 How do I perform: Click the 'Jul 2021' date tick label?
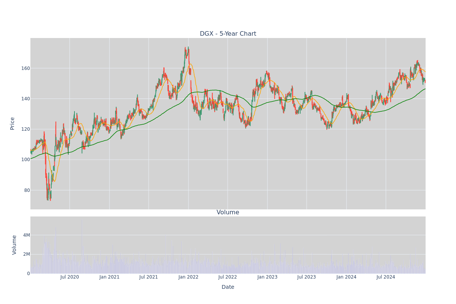point(149,277)
